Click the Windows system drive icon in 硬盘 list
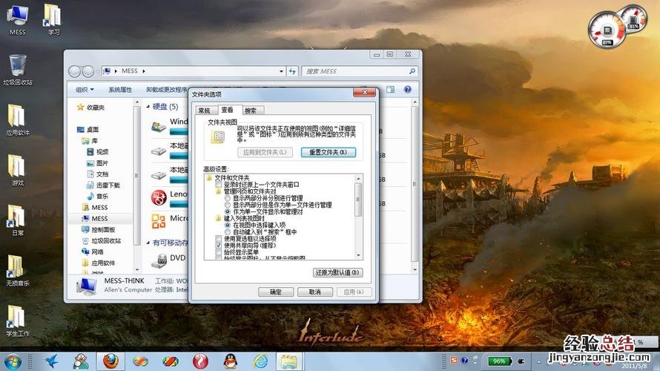This screenshot has width=660, height=371. tap(159, 127)
